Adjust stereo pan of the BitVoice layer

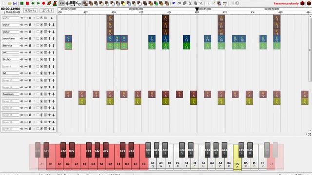point(26,45)
